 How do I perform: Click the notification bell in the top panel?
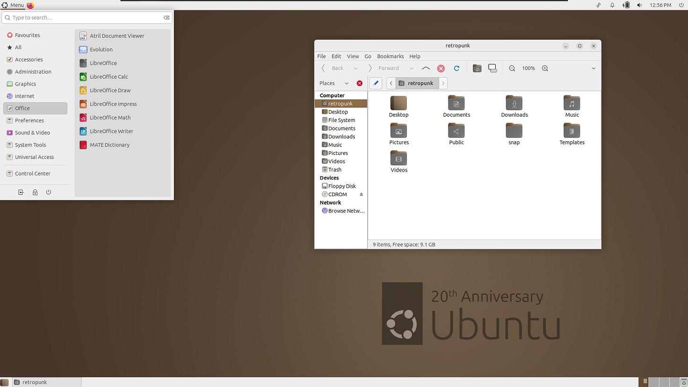click(x=612, y=5)
